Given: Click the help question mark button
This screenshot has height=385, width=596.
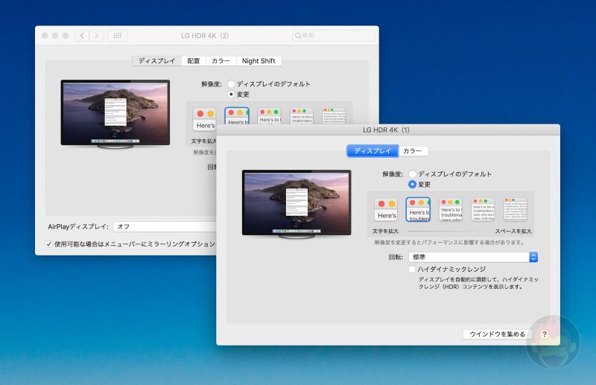Looking at the screenshot, I should click(545, 334).
